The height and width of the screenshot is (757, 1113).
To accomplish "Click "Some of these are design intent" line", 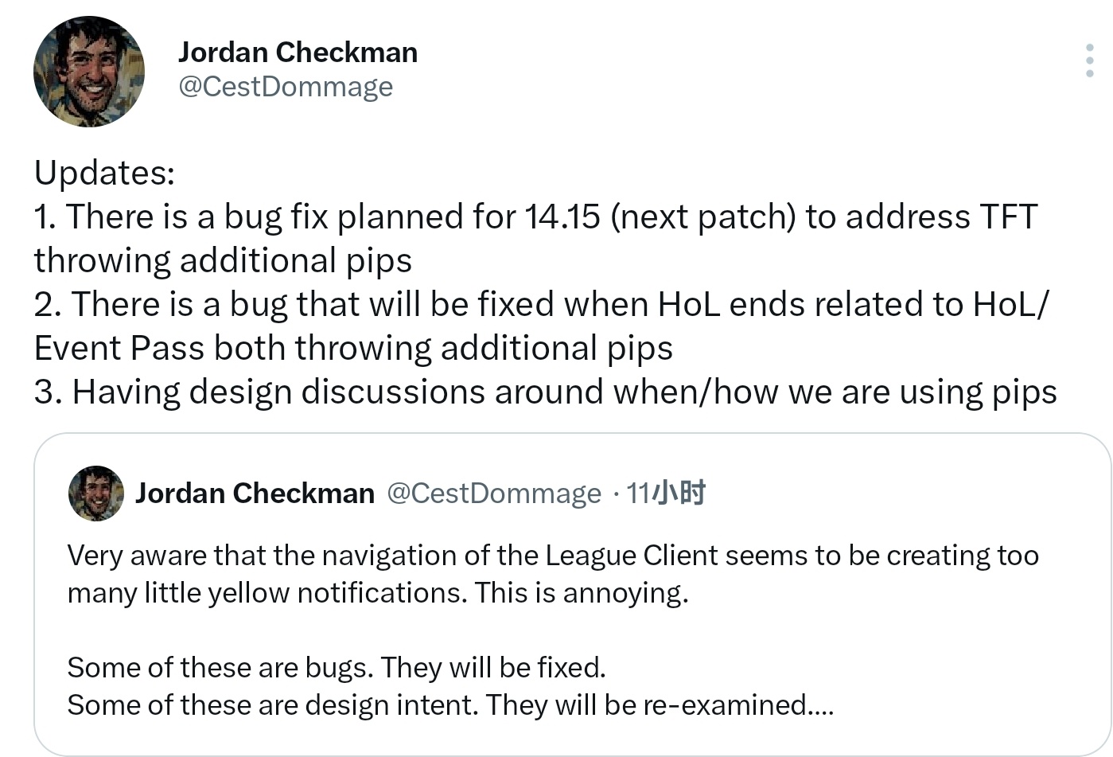I will pyautogui.click(x=450, y=705).
